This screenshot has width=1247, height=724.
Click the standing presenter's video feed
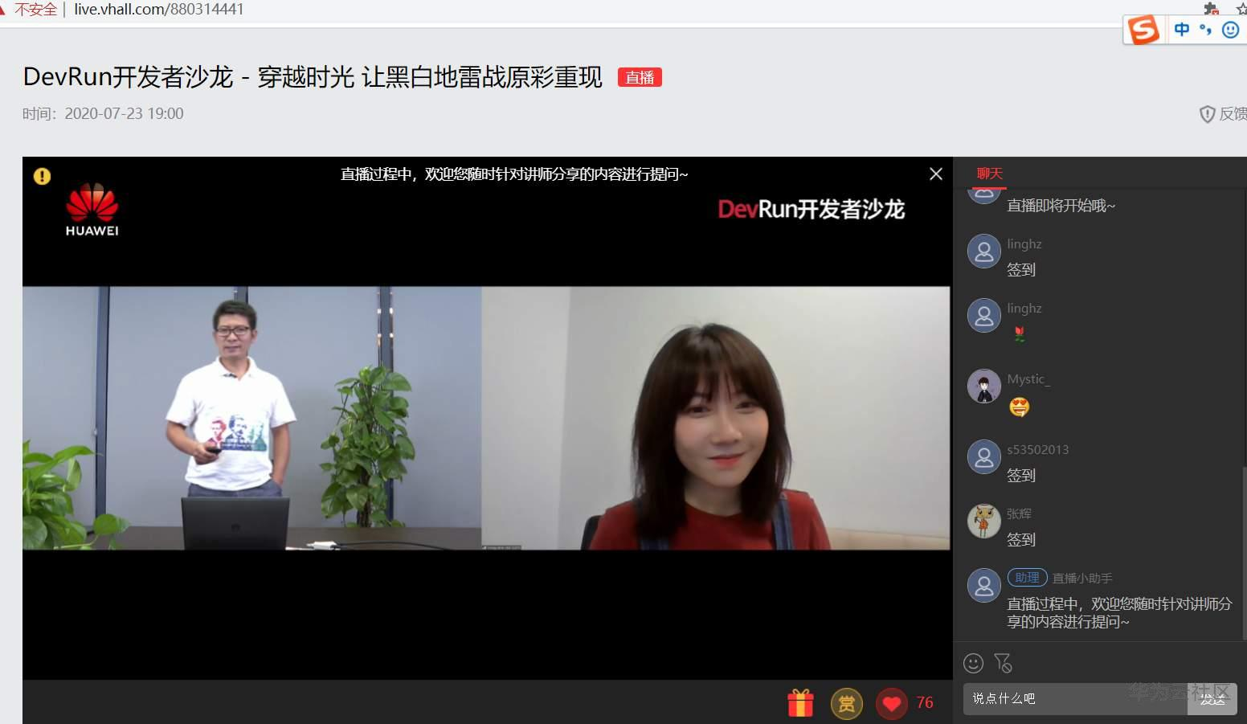[x=252, y=418]
